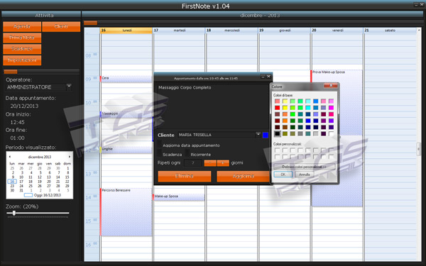Select the Make-up Sposa appointment on Tuesday
The height and width of the screenshot is (266, 426).
coord(179,196)
